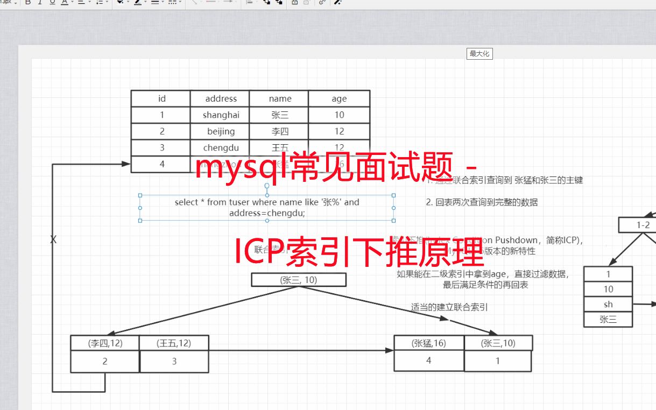
Task: Click the send-to-back arrangement icon
Action: pyautogui.click(x=280, y=3)
